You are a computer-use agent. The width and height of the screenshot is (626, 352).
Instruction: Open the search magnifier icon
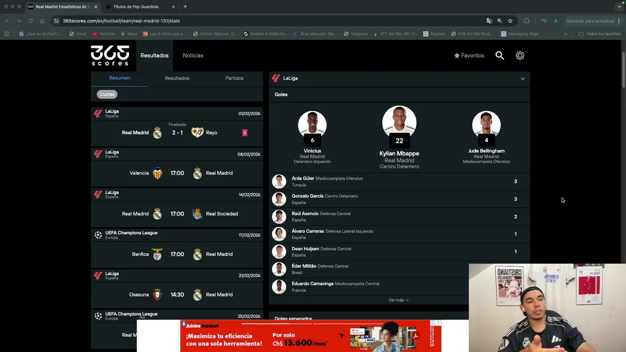[499, 55]
